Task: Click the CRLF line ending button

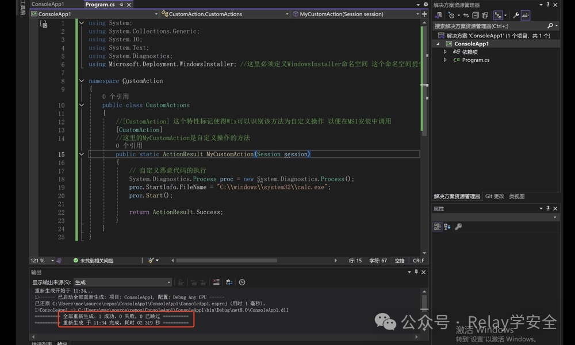Action: click(x=419, y=261)
